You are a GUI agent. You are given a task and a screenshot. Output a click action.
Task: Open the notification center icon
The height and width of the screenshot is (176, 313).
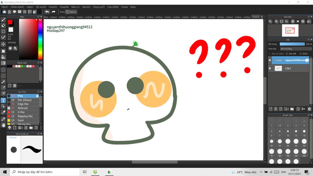[x=307, y=172]
